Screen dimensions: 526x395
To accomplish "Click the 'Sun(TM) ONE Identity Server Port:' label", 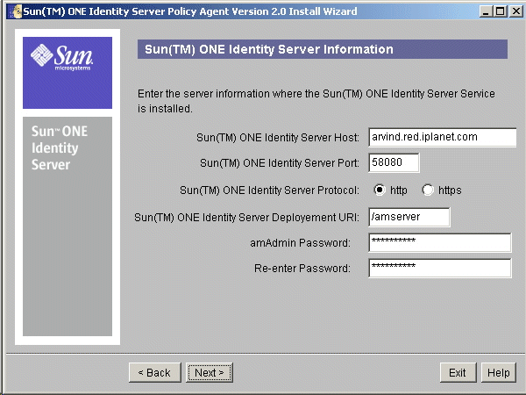I will [x=280, y=163].
